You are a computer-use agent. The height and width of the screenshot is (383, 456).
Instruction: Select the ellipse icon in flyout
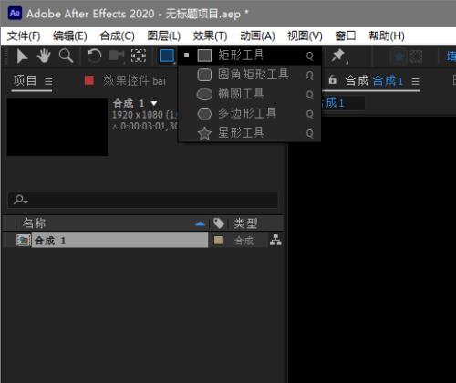204,94
